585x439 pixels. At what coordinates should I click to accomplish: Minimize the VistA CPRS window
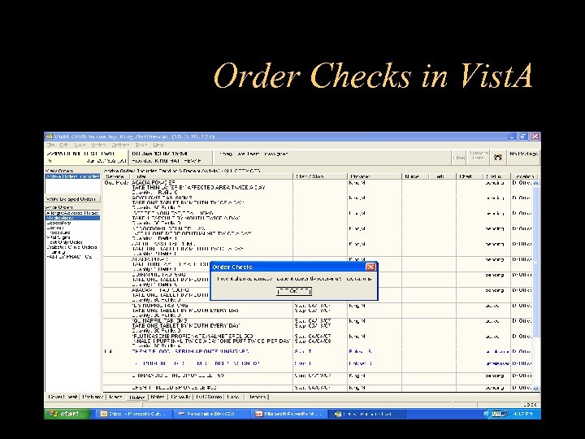512,137
